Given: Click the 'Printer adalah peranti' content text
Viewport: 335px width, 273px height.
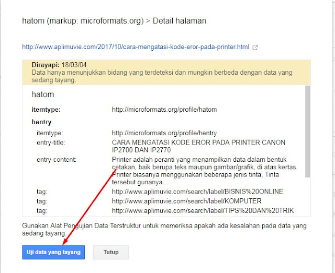Looking at the screenshot, I should [205, 171].
